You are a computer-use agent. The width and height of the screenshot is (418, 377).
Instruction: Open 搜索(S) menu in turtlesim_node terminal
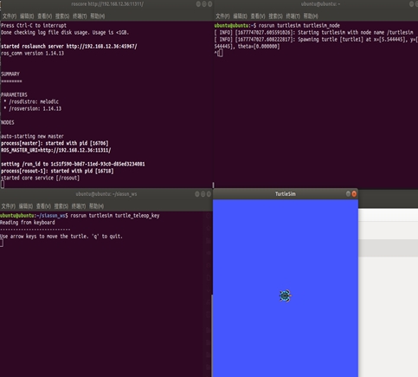pyautogui.click(x=275, y=16)
